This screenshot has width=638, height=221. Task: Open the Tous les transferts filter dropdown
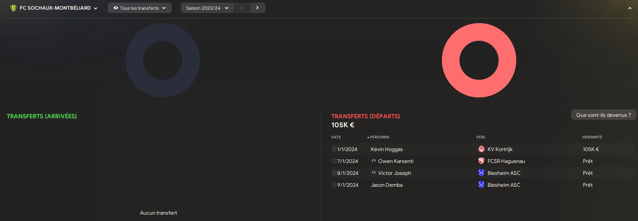coord(140,8)
